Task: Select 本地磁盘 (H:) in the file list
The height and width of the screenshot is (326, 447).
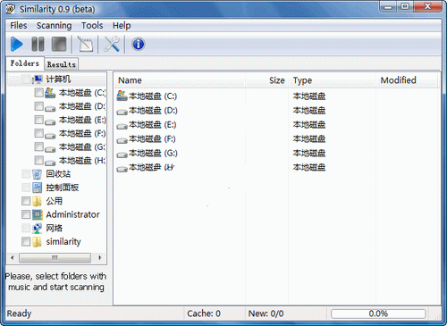Action: (152, 167)
